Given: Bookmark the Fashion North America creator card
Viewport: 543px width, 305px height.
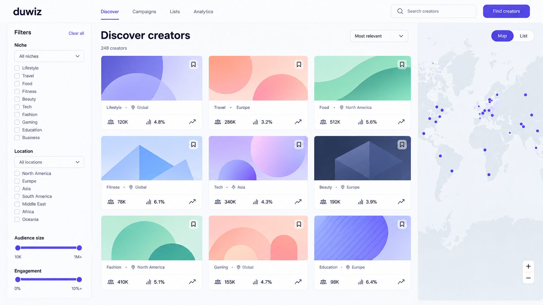Looking at the screenshot, I should (x=193, y=224).
